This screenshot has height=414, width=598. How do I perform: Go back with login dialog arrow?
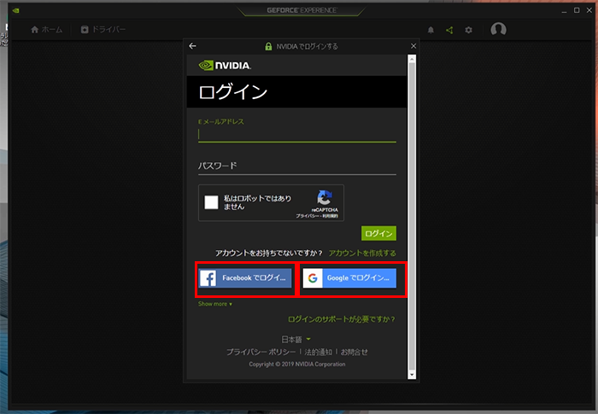tap(192, 46)
